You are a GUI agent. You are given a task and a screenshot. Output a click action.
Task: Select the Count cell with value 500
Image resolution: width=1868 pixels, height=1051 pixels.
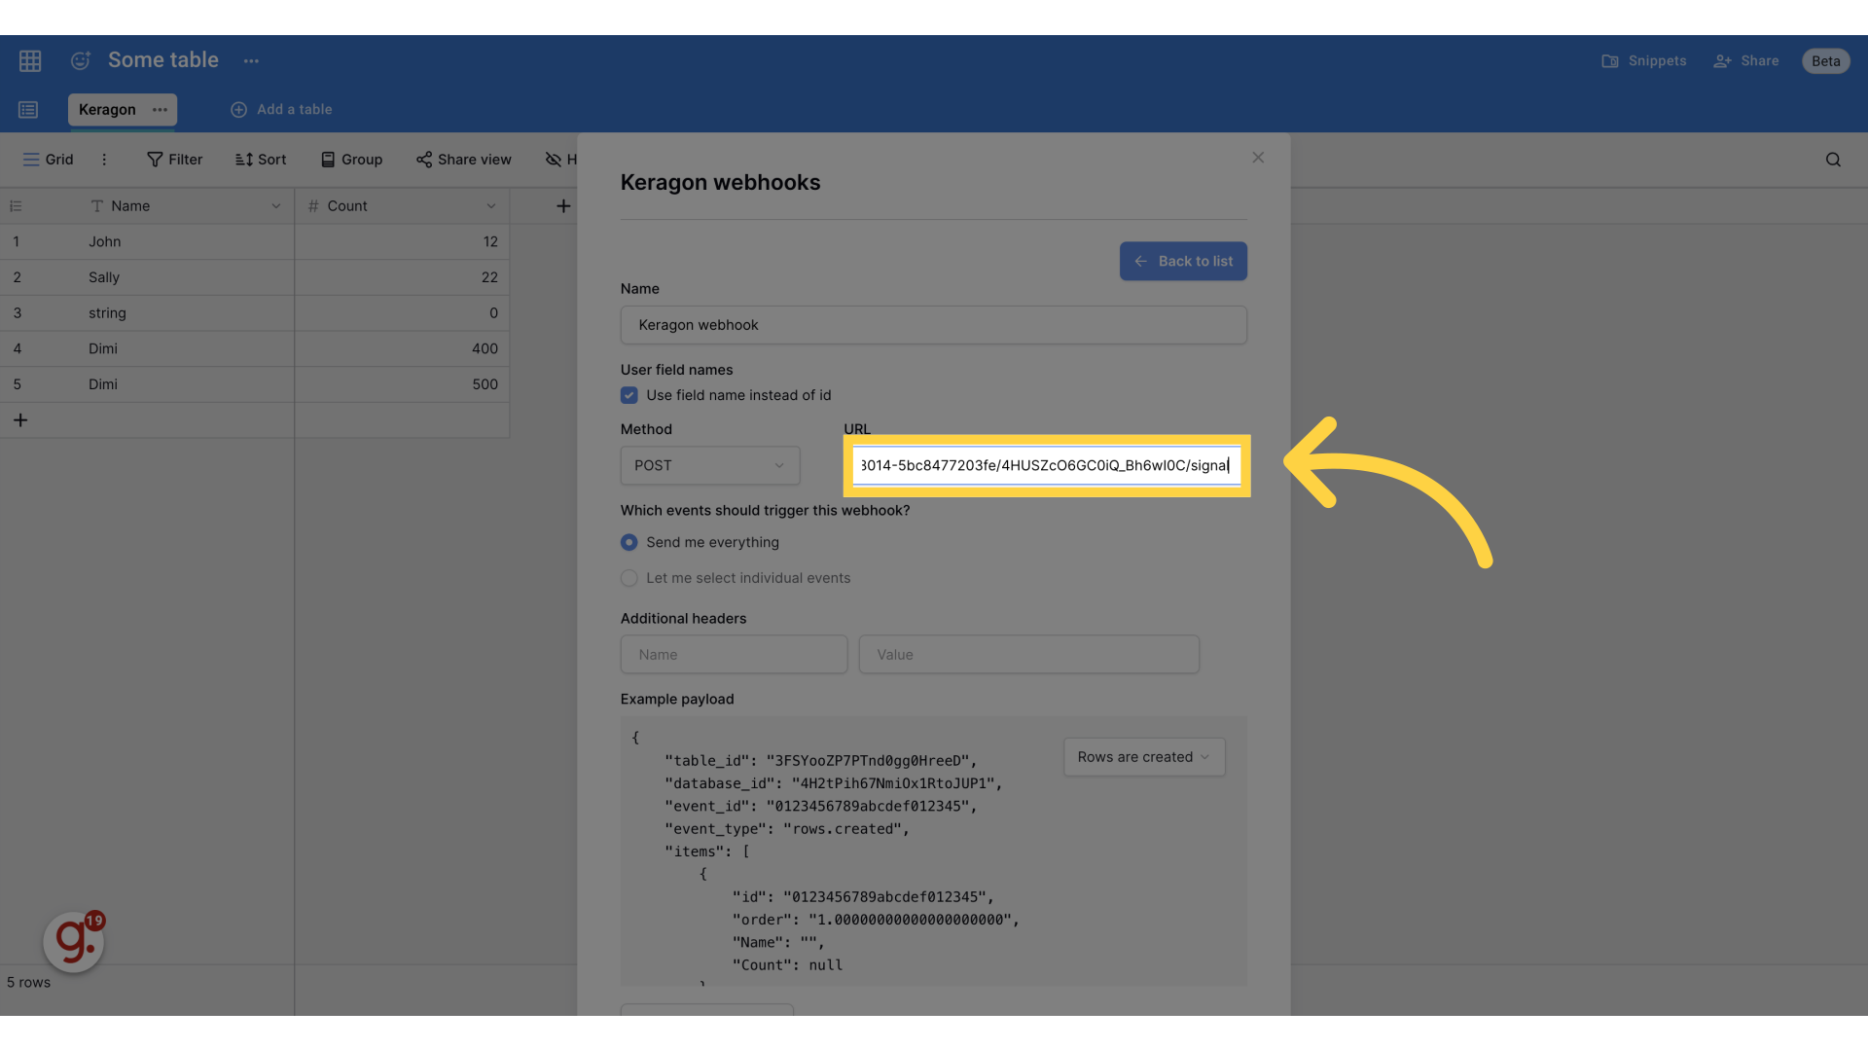coord(402,384)
